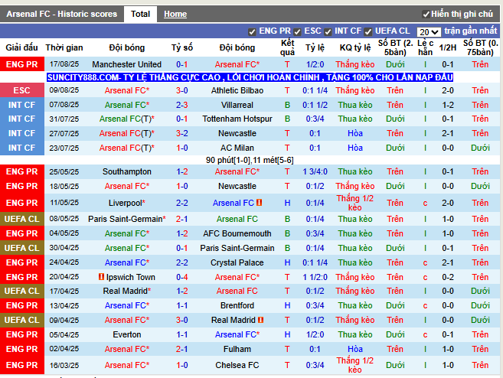This screenshot has width=503, height=378.
Task: Click the Tỷ lệ column header
Action: point(315,47)
